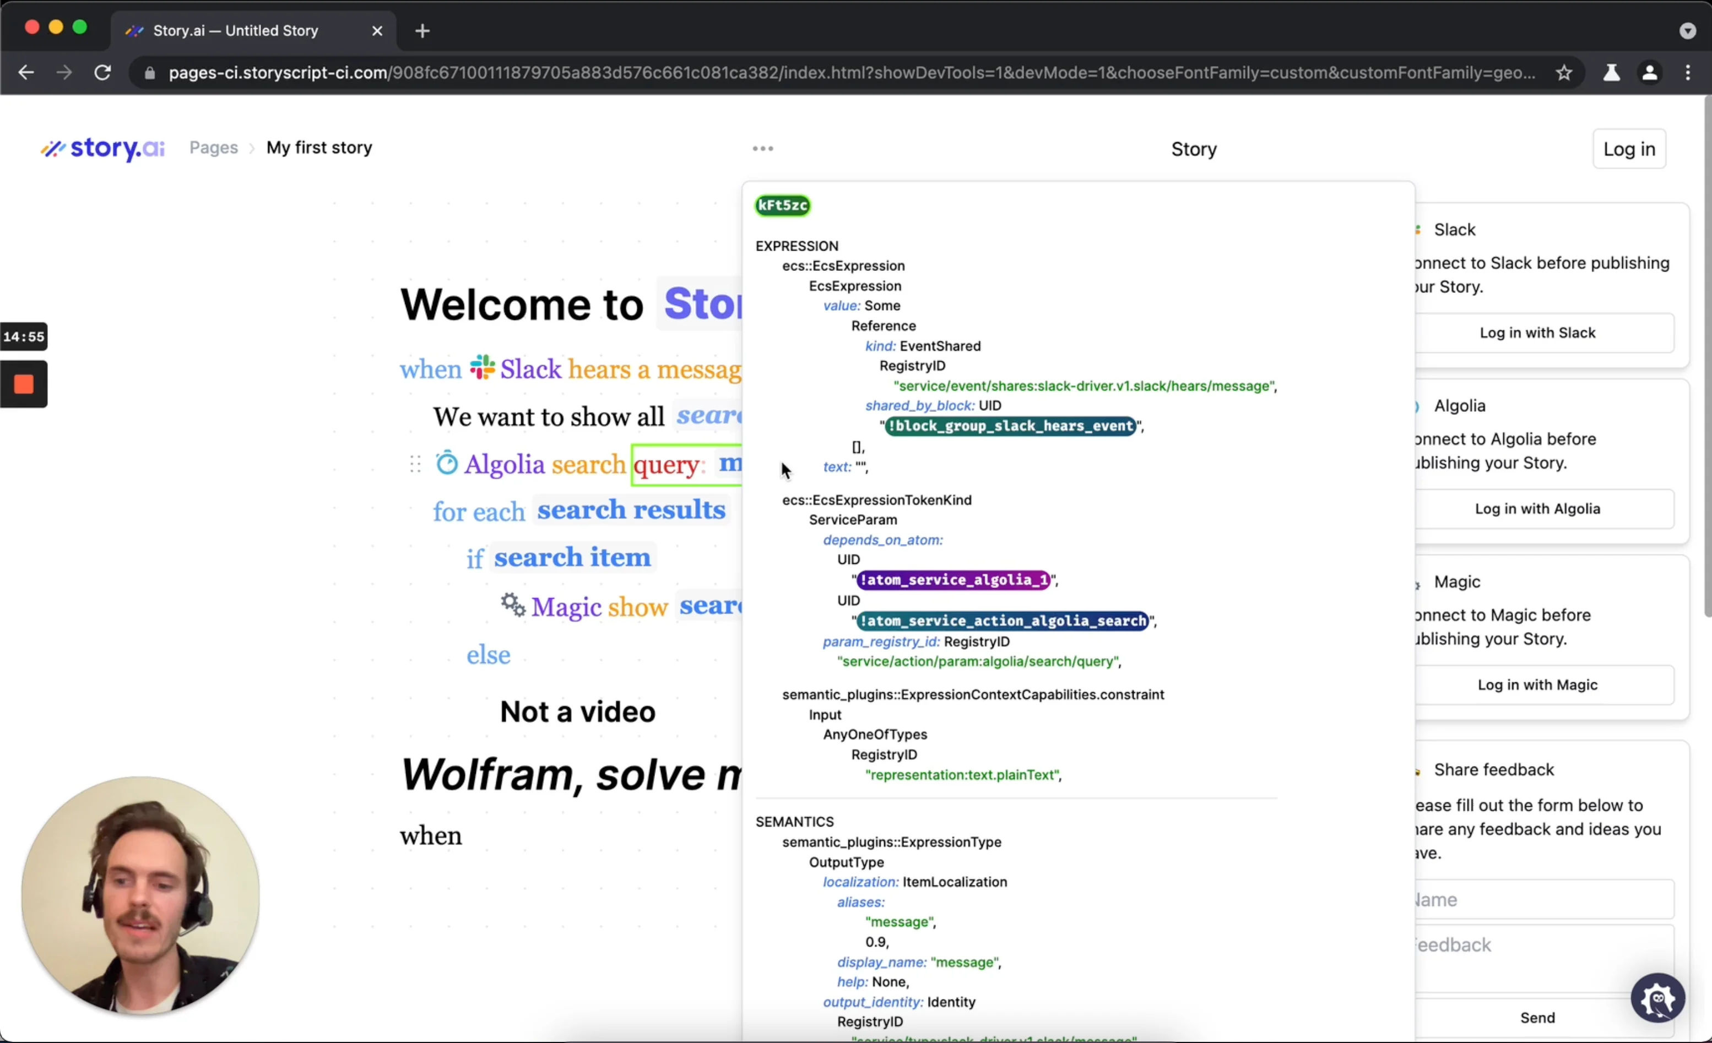Click the Algolia stopwatch icon
The image size is (1712, 1043).
click(447, 463)
